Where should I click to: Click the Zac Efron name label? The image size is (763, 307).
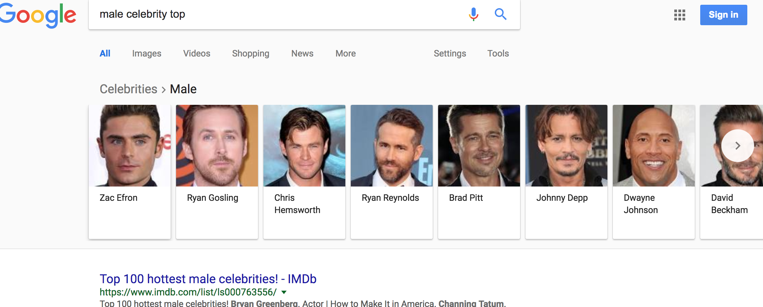[x=118, y=198]
